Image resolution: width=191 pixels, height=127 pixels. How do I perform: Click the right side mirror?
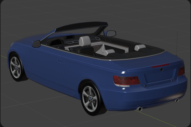[x=111, y=34]
